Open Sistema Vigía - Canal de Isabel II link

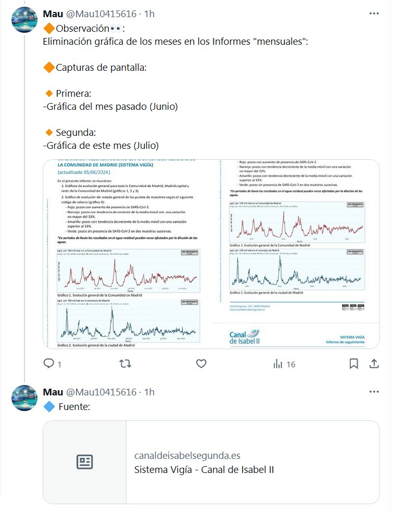[x=204, y=470]
